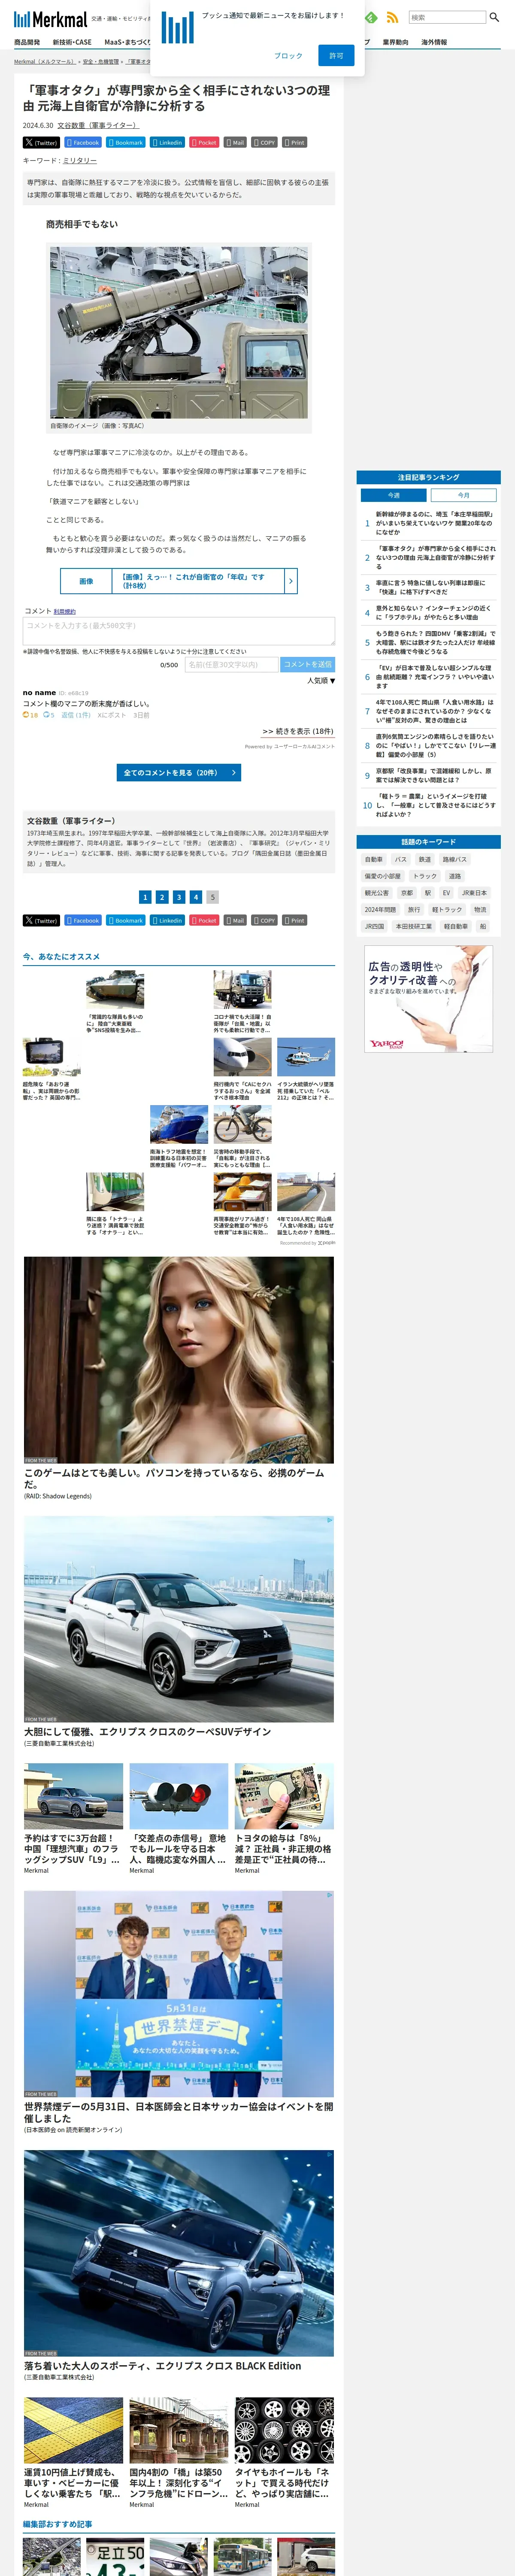
Task: Click the Print button below the date
Action: [294, 142]
